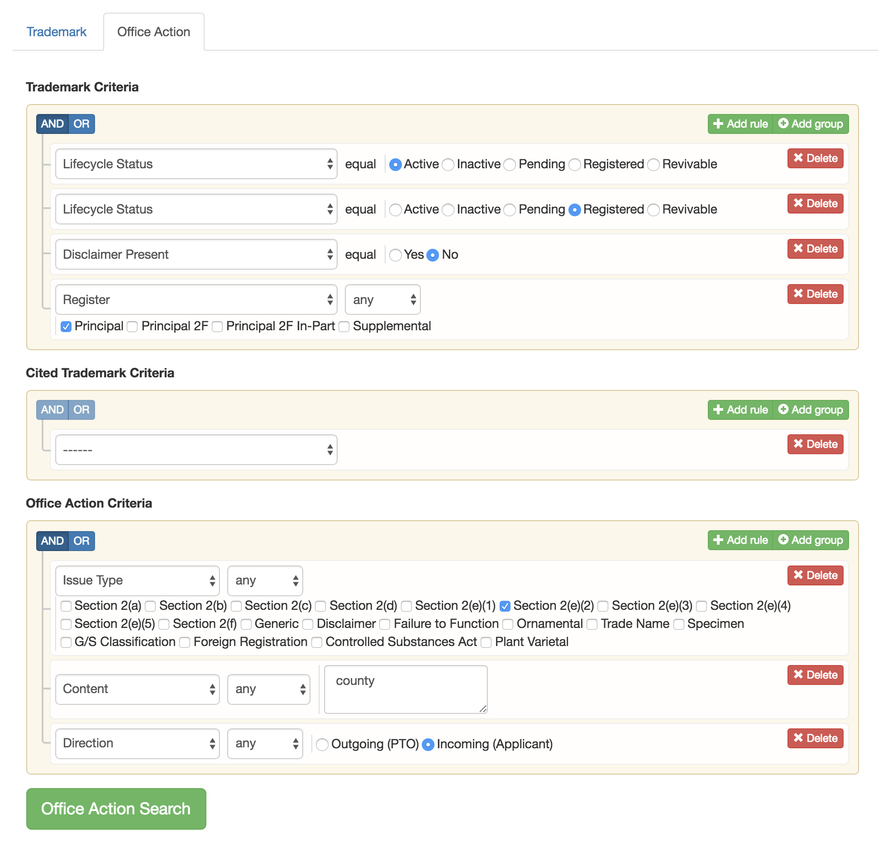Click Add group in Office Action Criteria
Image resolution: width=878 pixels, height=846 pixels.
[811, 540]
